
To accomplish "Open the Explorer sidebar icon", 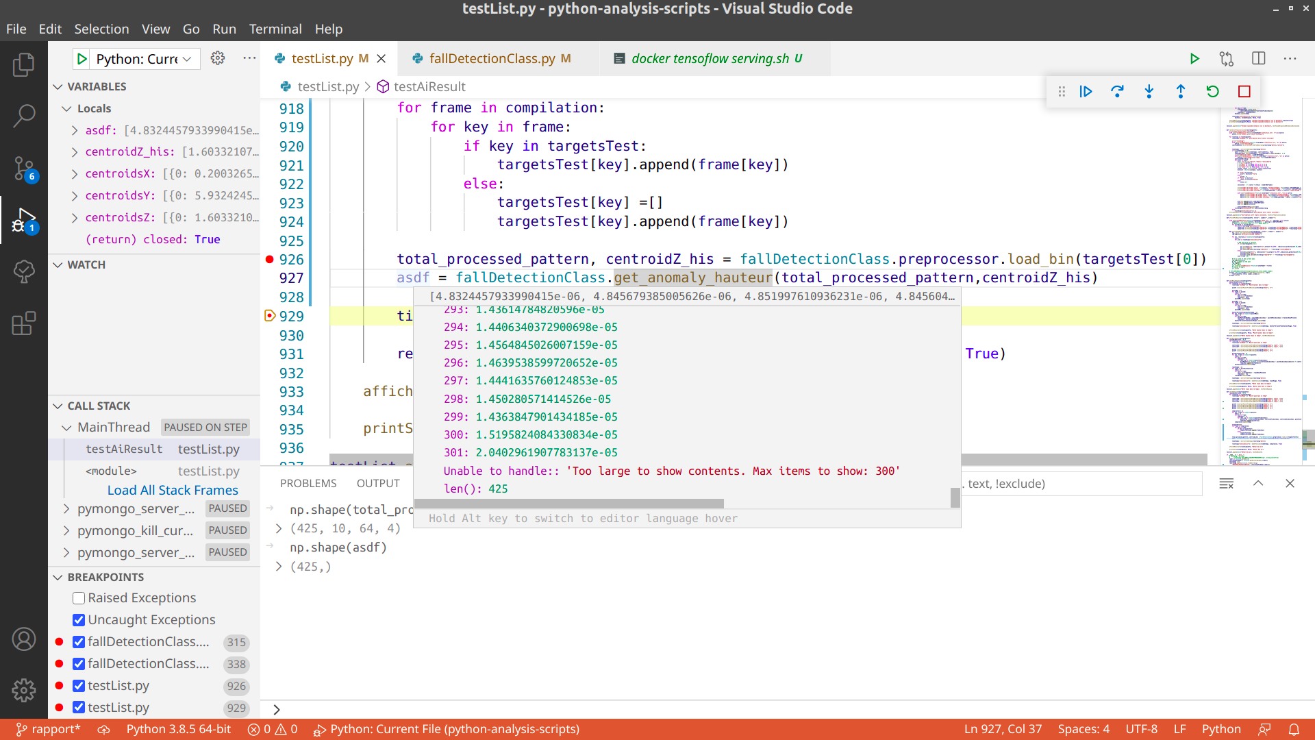I will click(x=24, y=64).
